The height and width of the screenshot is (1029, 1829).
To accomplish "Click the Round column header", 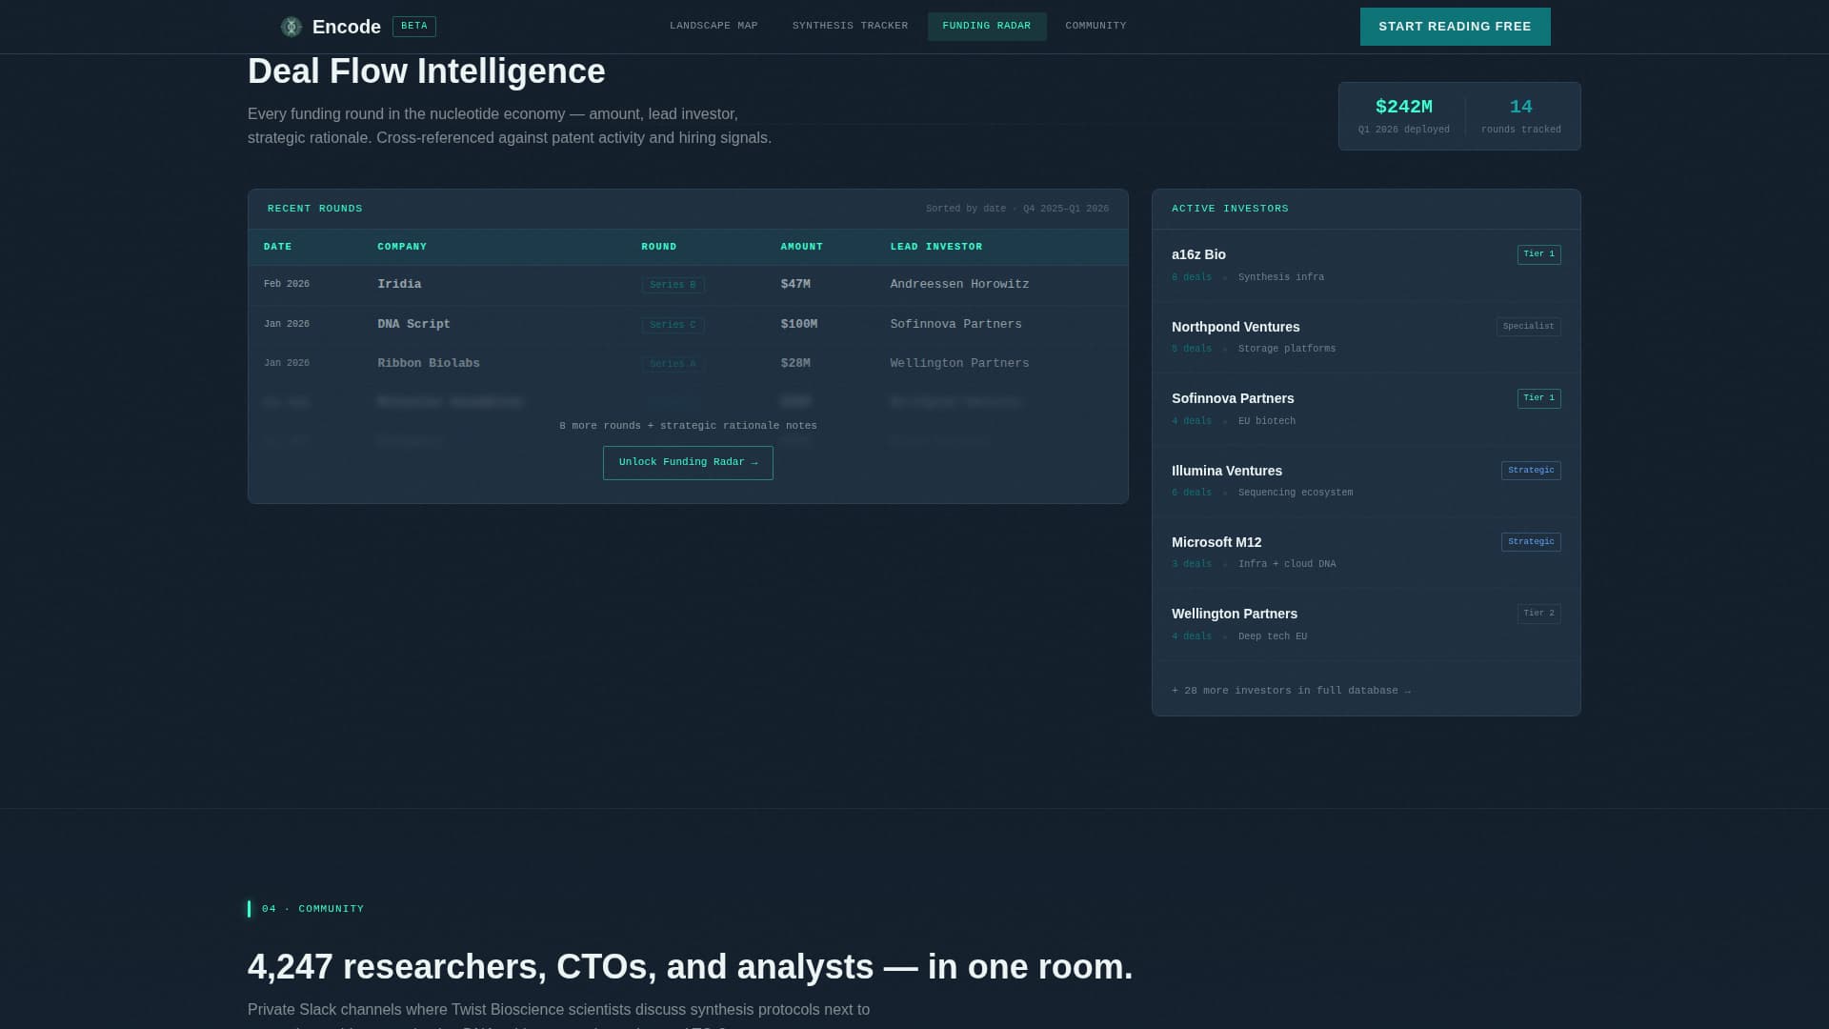I will click(659, 247).
